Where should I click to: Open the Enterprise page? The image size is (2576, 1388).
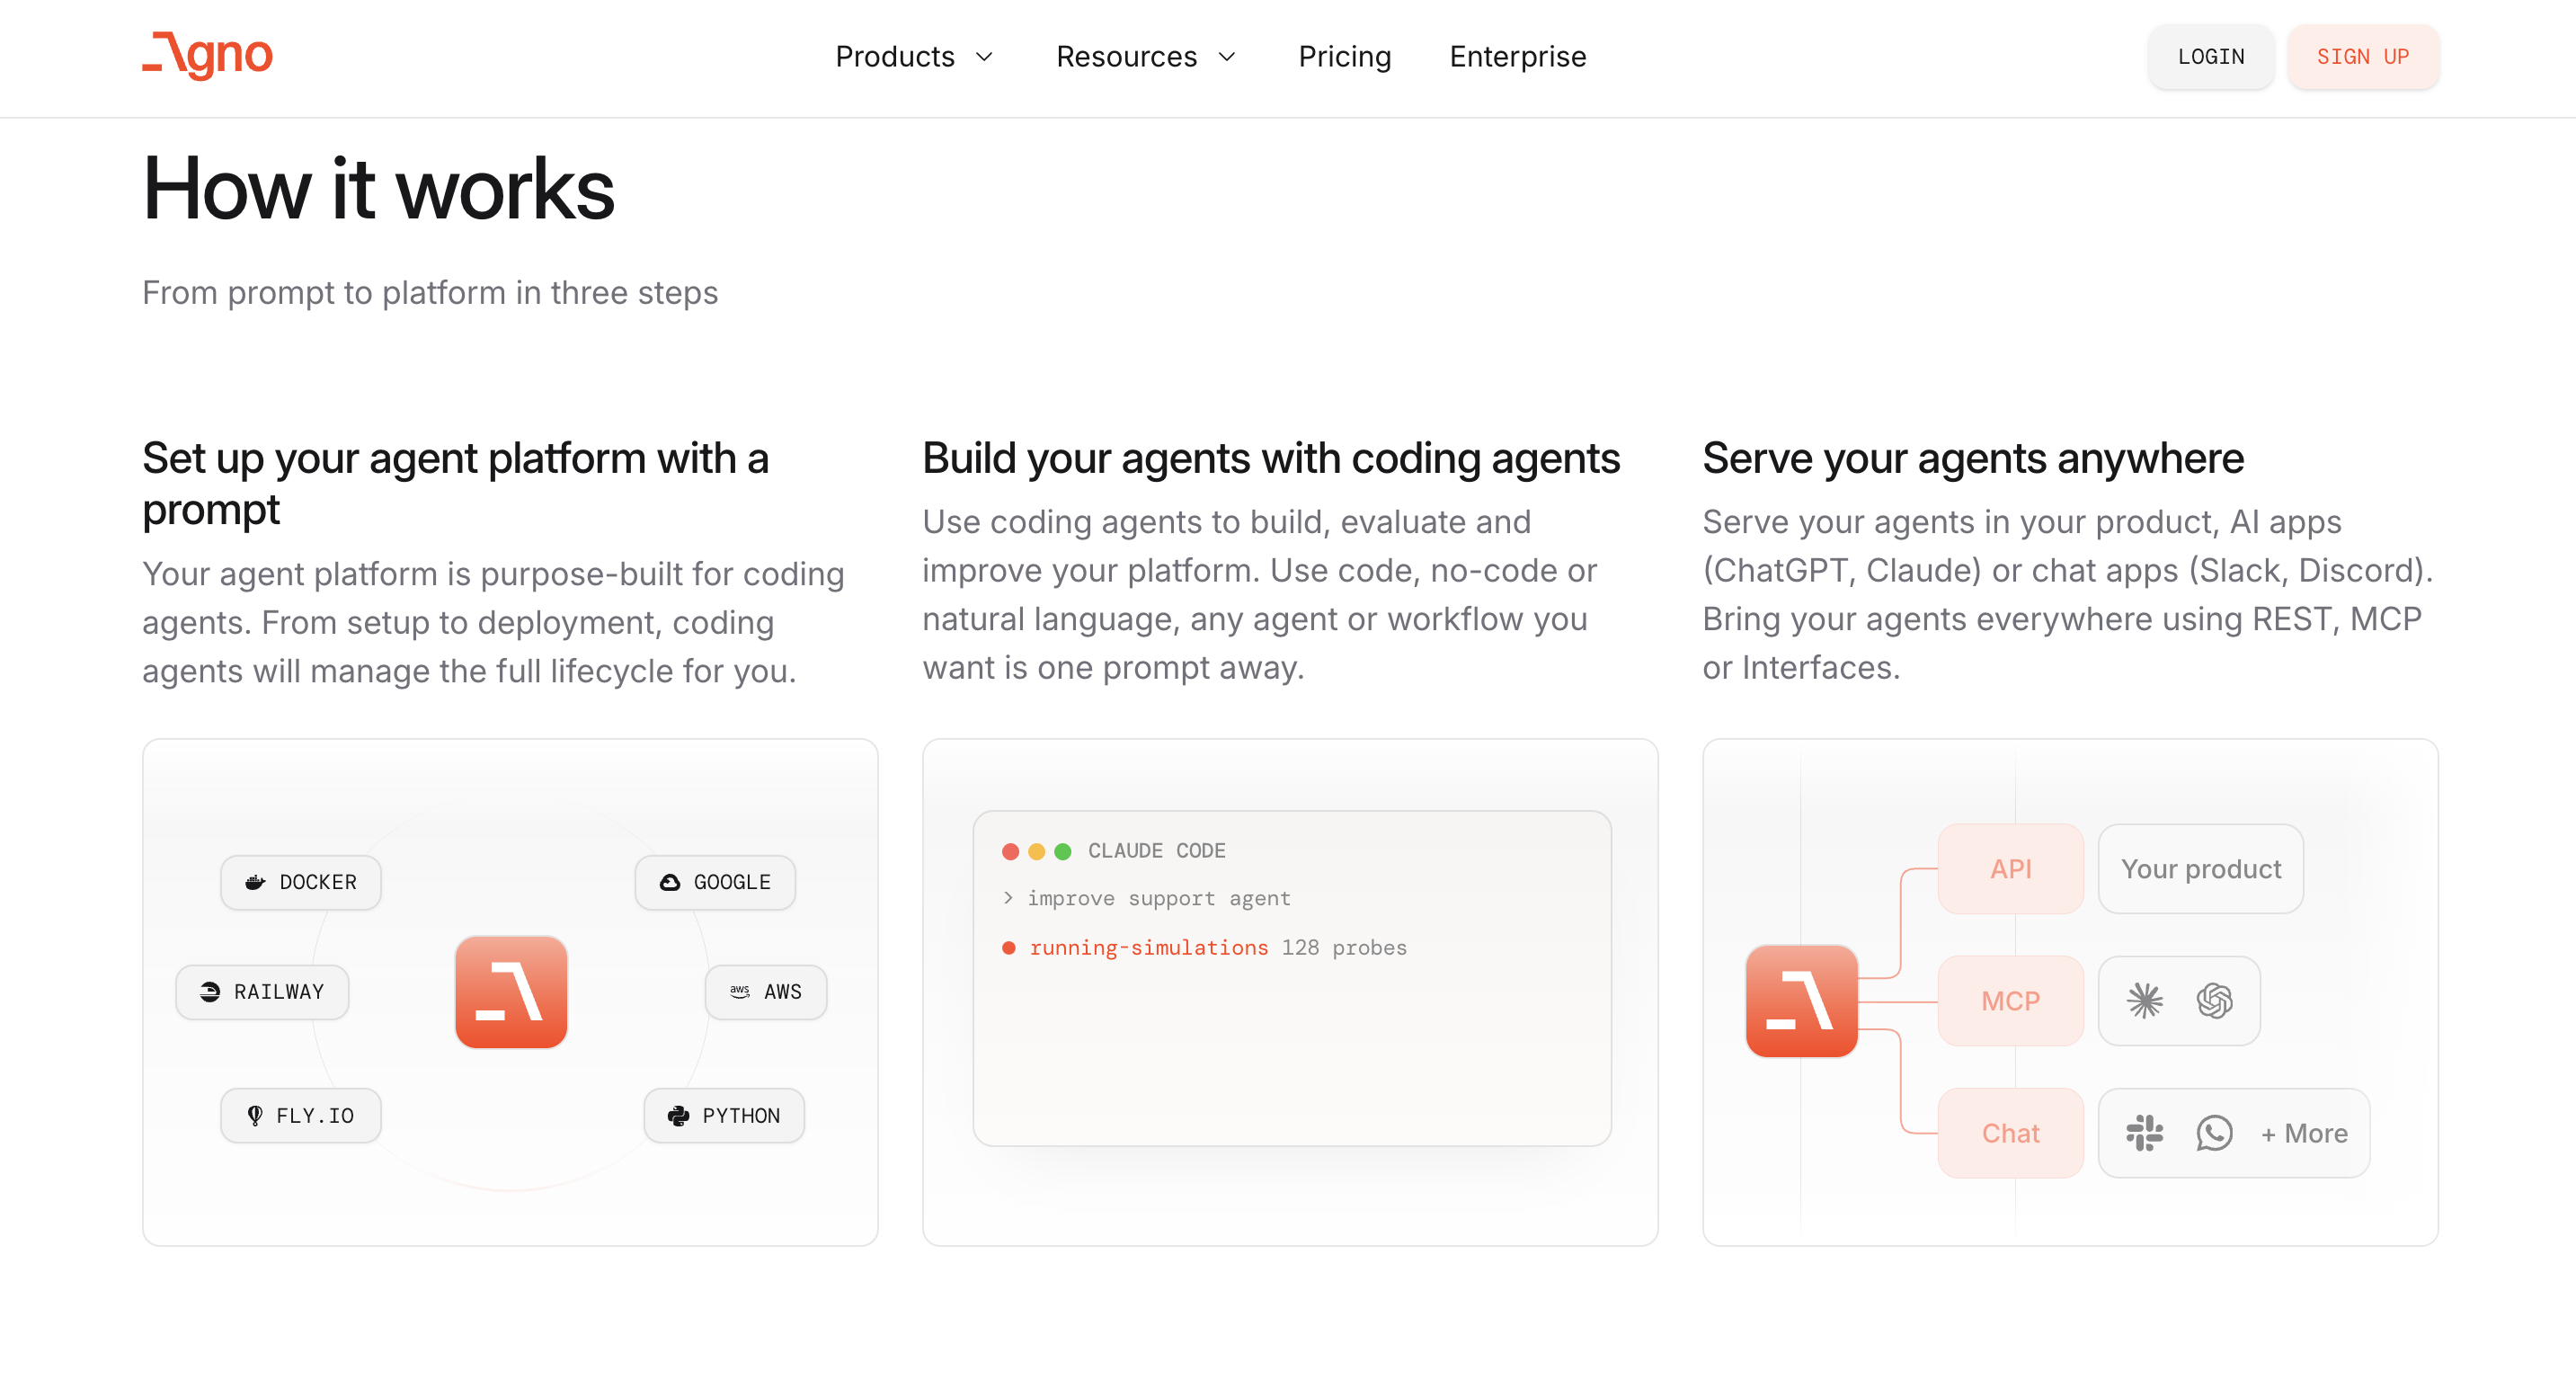1517,57
